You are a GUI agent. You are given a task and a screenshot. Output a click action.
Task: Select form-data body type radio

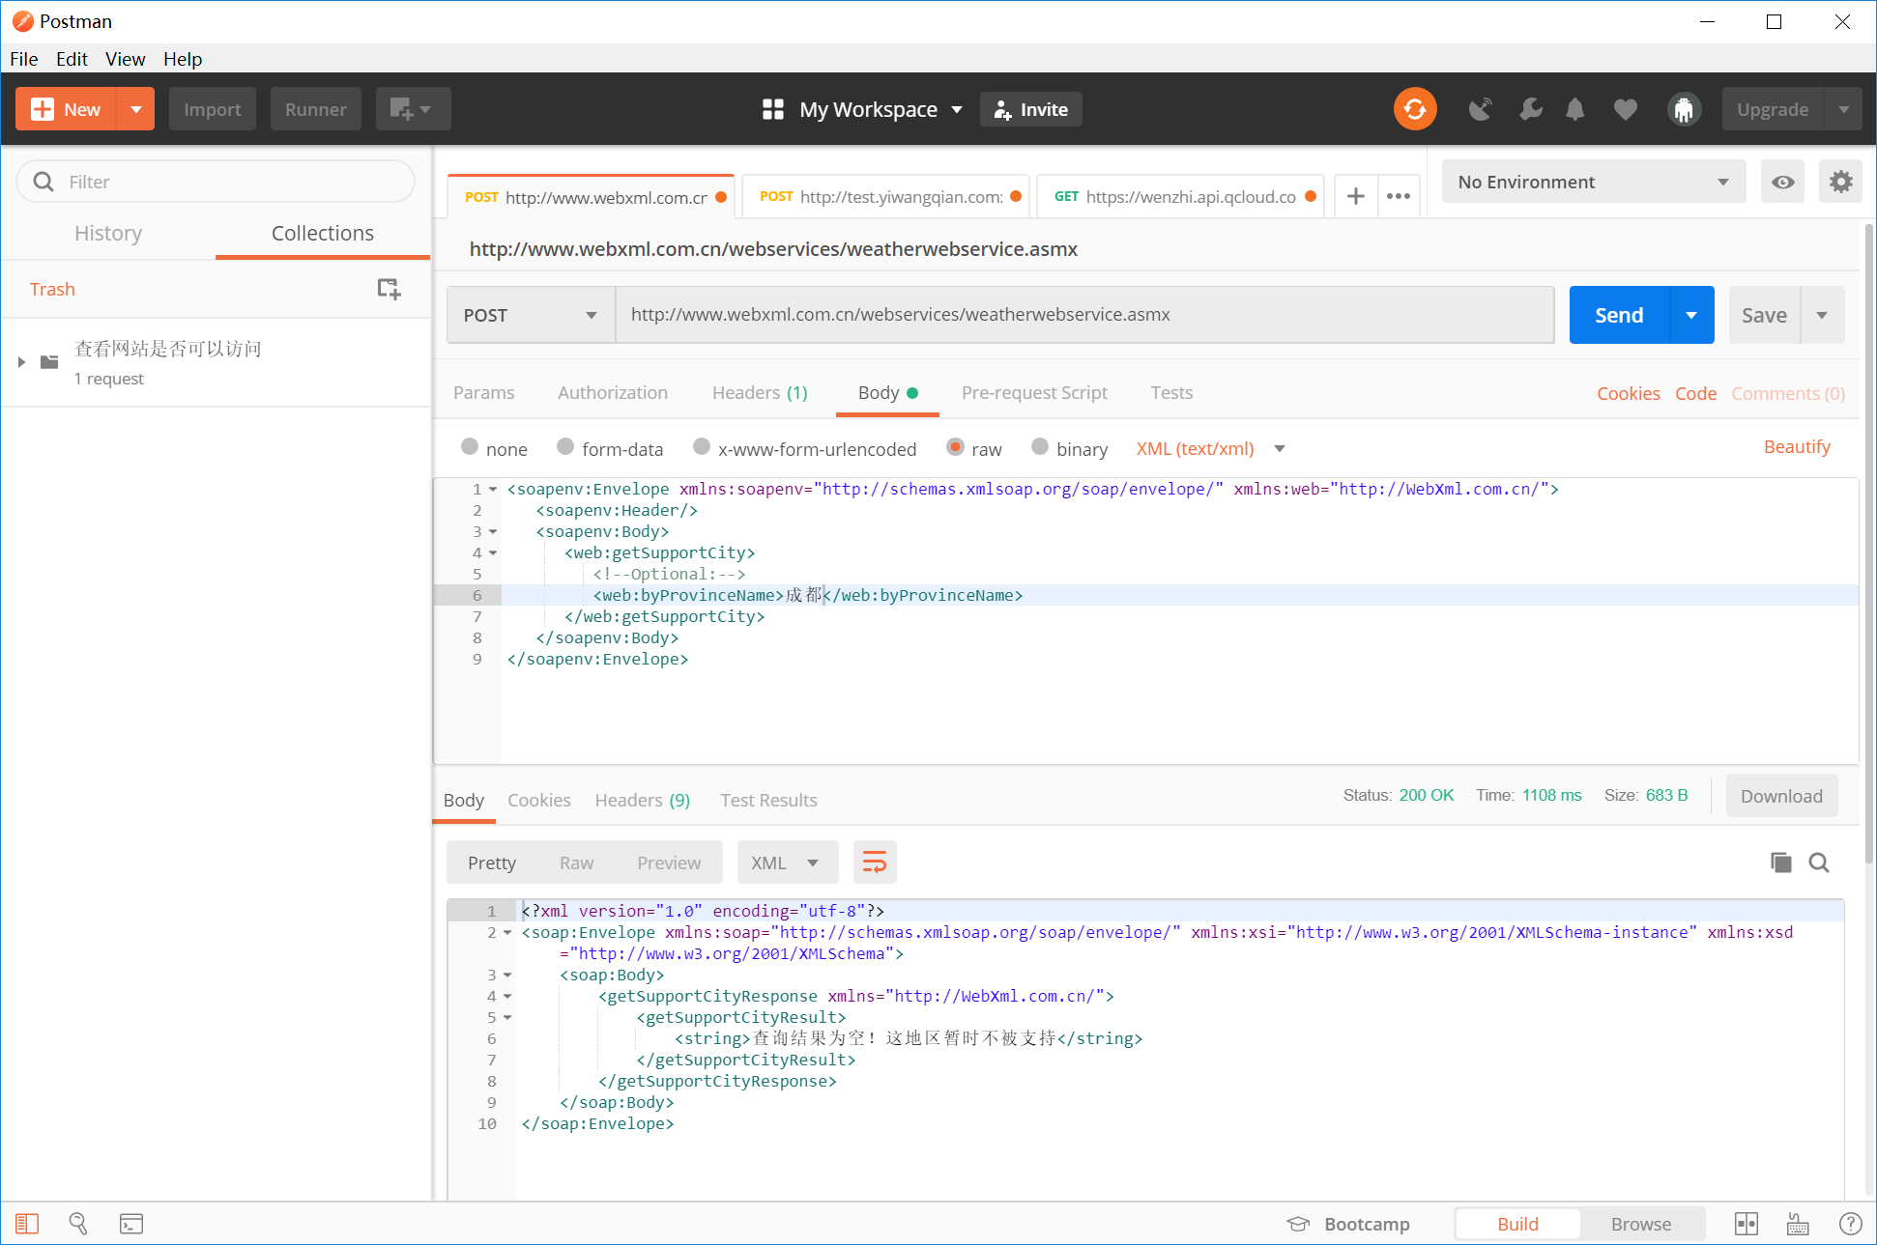pyautogui.click(x=565, y=447)
